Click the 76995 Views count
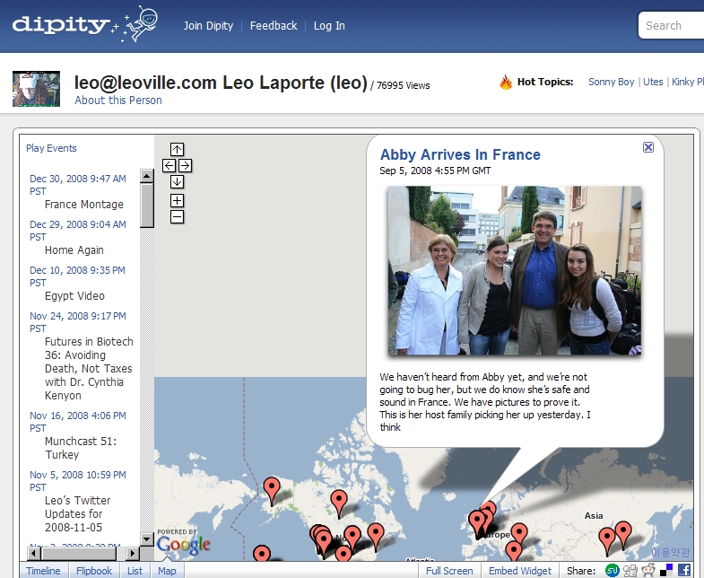Image resolution: width=704 pixels, height=578 pixels. point(403,85)
